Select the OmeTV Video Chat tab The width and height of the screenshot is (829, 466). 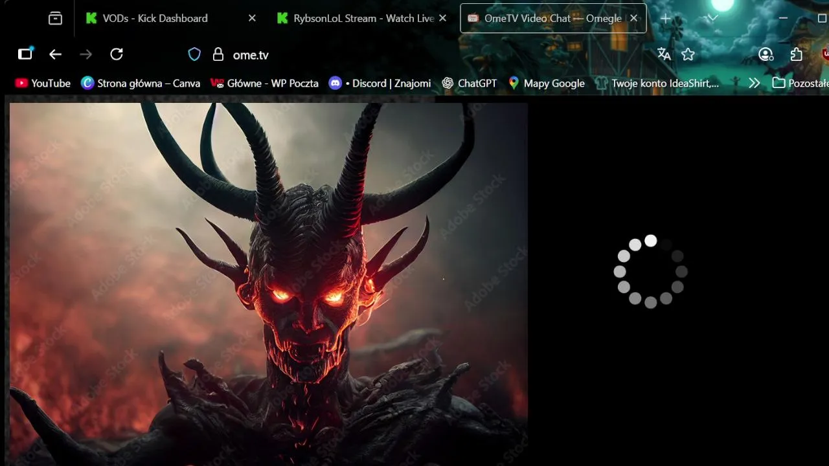coord(552,18)
